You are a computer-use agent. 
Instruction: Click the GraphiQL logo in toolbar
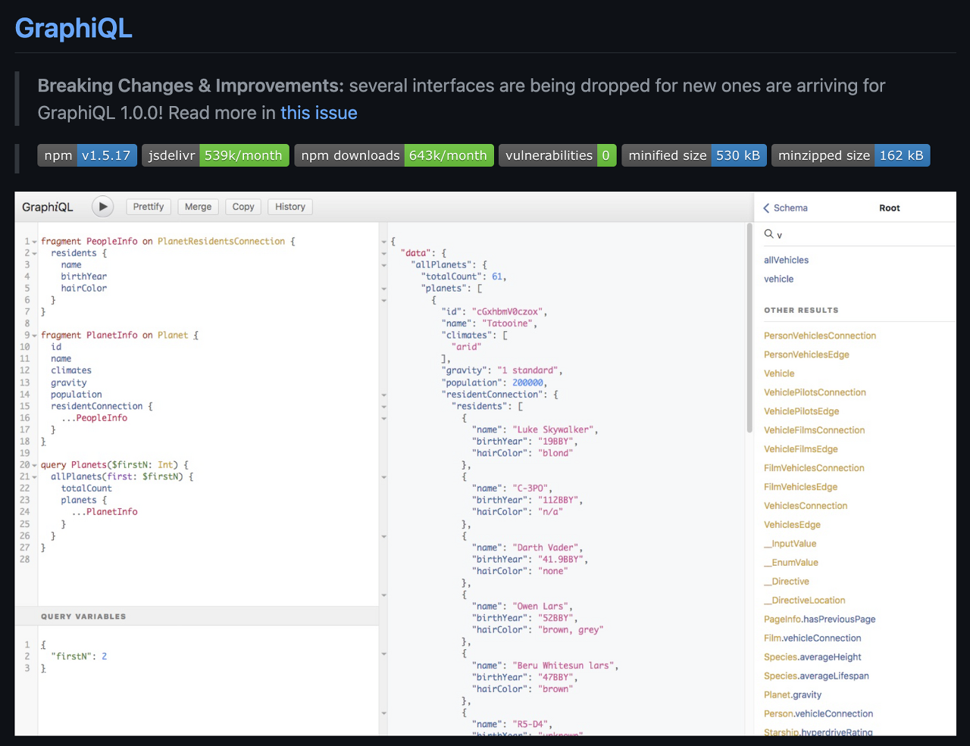(x=48, y=207)
